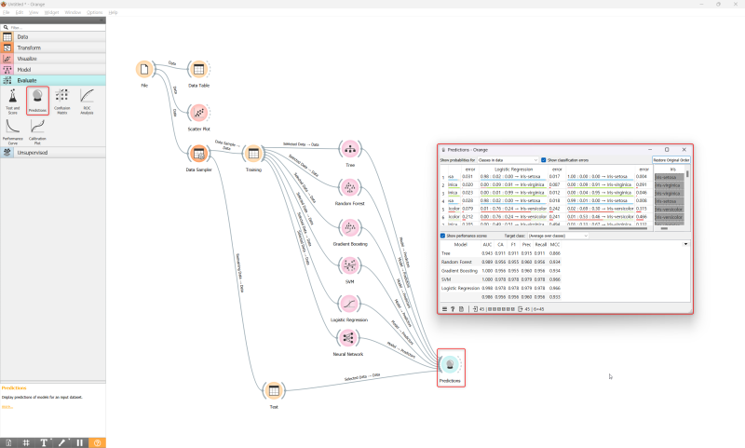Toggle Show performance scores checkbox
Screen dimensions: 745x448
[x=442, y=236]
